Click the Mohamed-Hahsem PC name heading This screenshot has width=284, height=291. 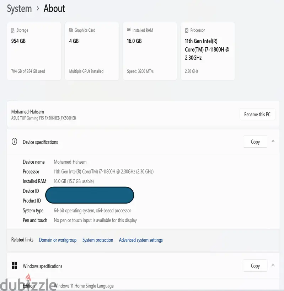click(x=28, y=112)
